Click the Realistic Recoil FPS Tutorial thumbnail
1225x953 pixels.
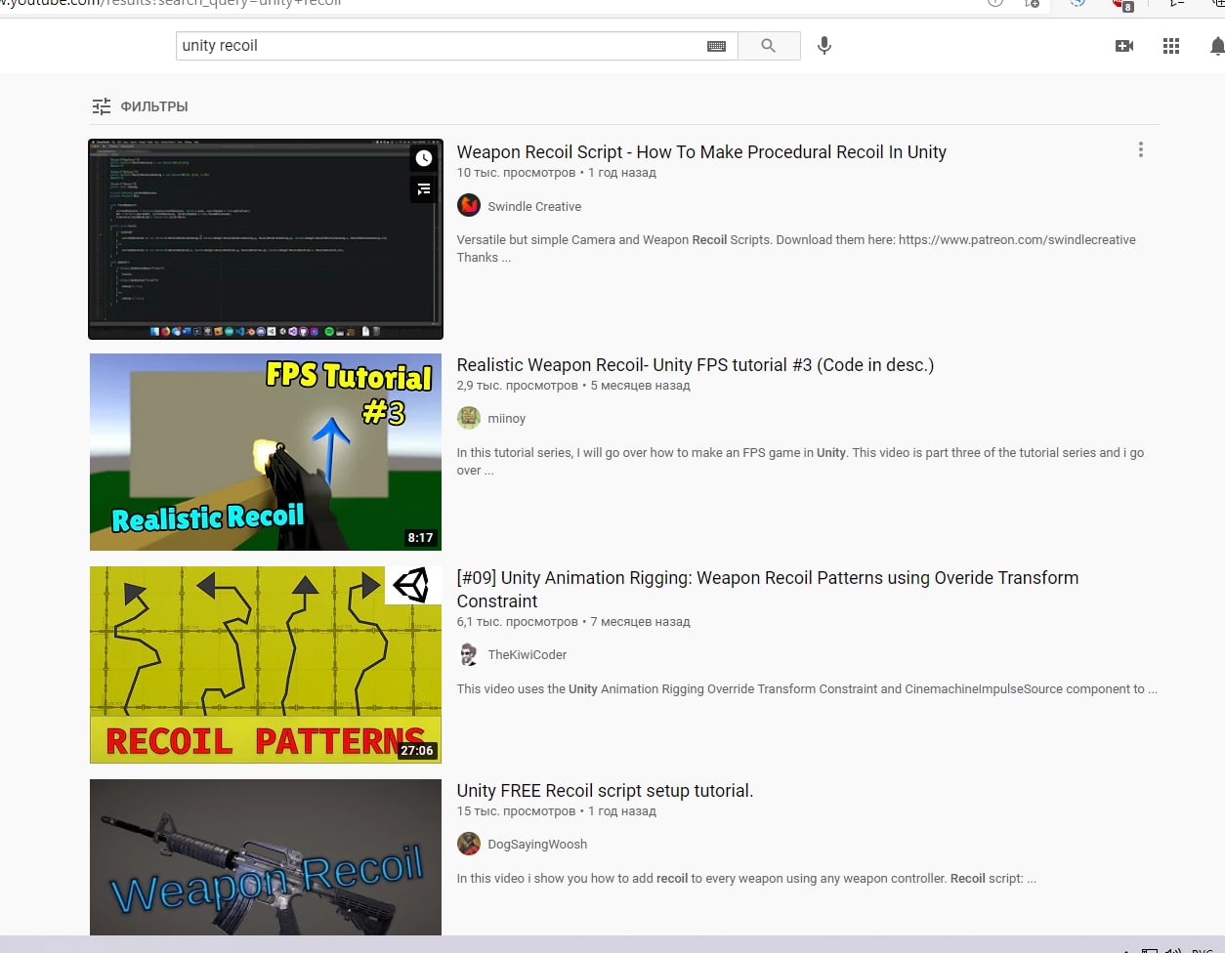coord(266,452)
